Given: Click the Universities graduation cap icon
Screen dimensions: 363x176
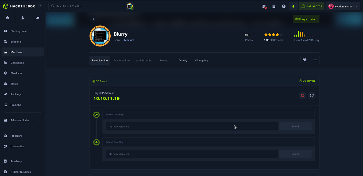Looking at the screenshot, I should pyautogui.click(x=5, y=146).
